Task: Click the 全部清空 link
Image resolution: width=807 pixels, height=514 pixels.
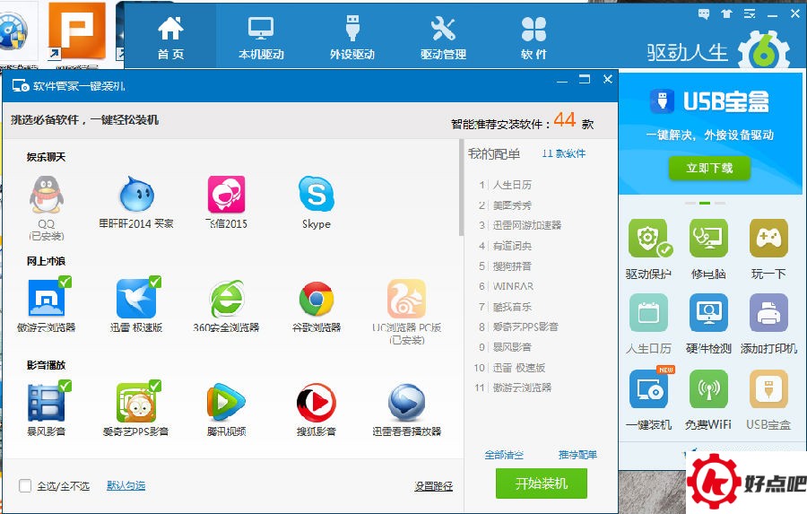Action: 504,455
